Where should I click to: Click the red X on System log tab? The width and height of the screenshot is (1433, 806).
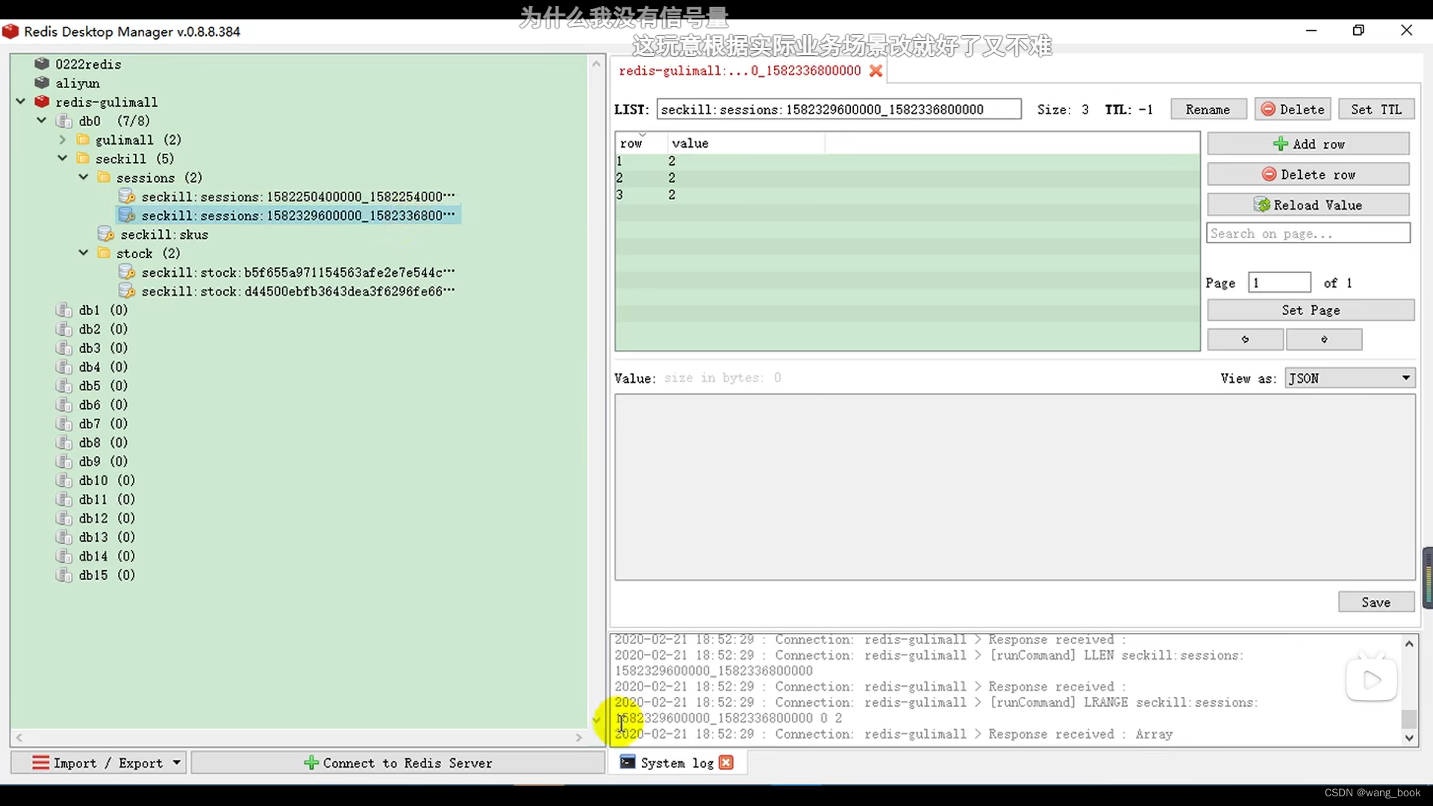pos(726,763)
